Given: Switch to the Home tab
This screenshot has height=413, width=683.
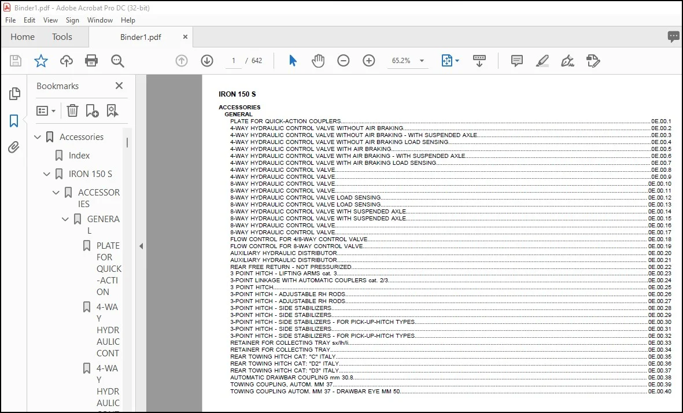Looking at the screenshot, I should [x=23, y=37].
